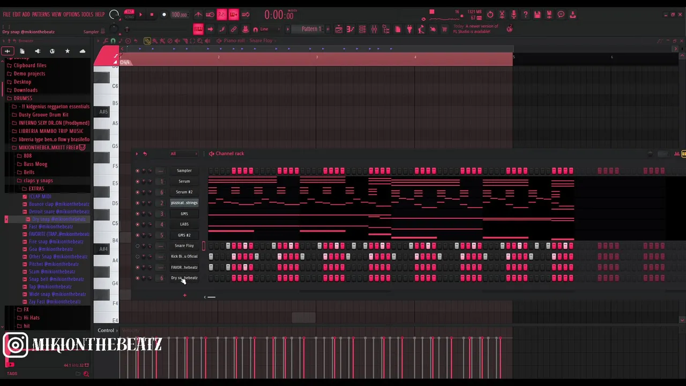Toggle the metronome icon
The image size is (686, 386).
(x=198, y=14)
